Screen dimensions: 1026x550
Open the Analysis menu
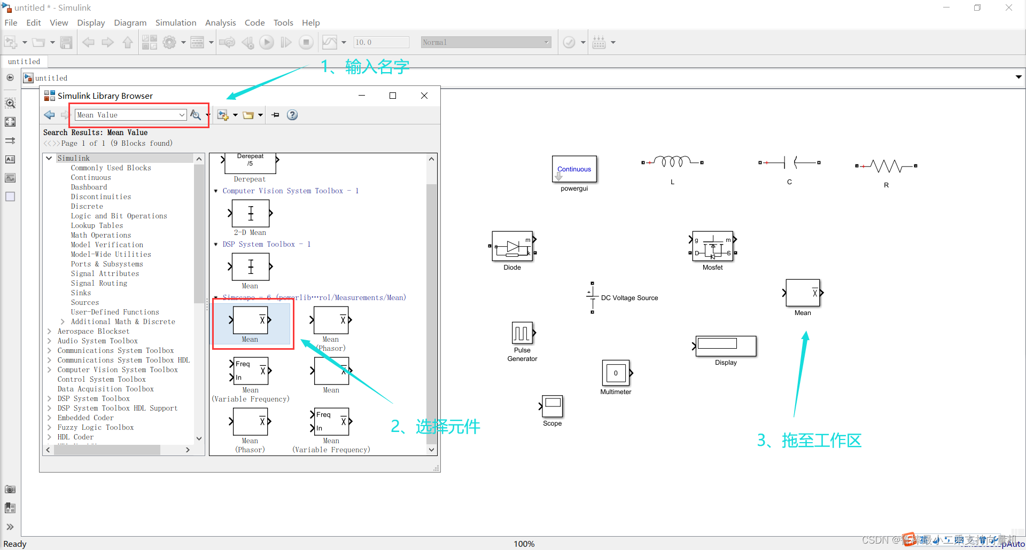click(x=221, y=22)
